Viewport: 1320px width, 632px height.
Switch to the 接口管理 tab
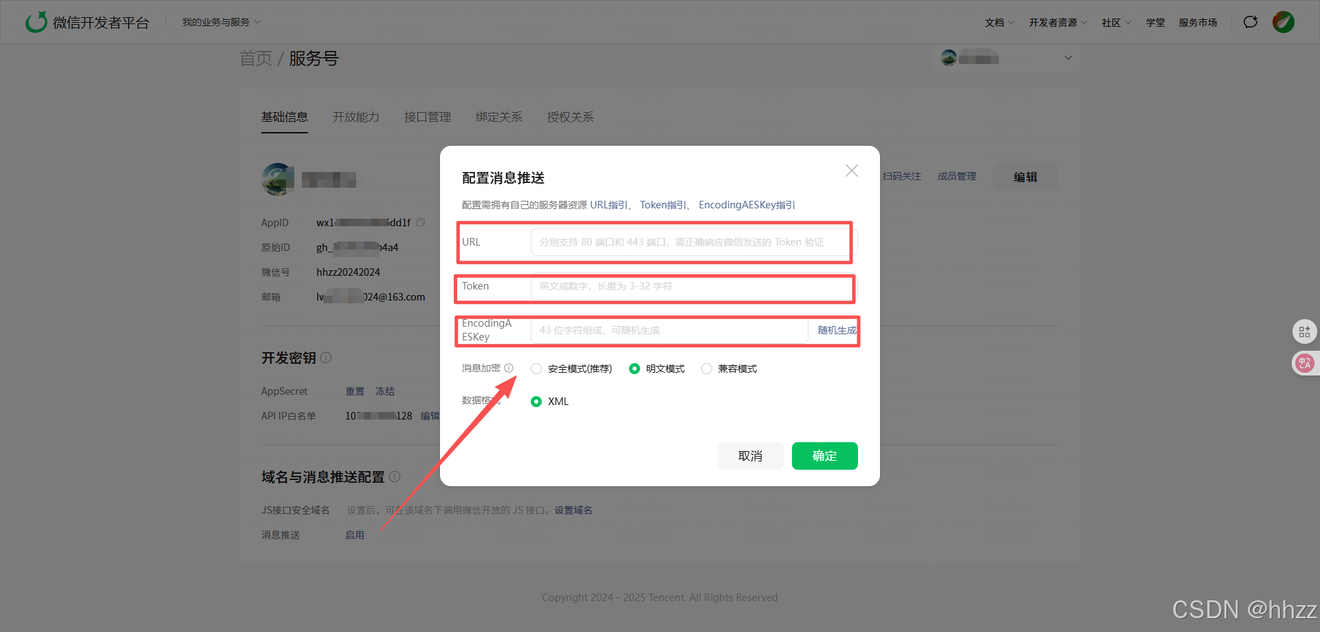tap(427, 117)
